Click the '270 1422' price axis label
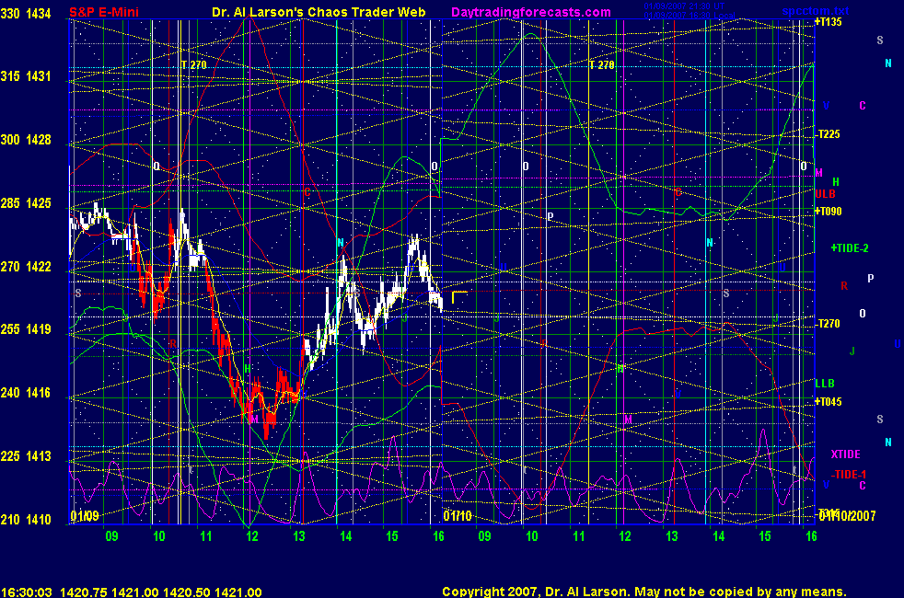 point(26,266)
